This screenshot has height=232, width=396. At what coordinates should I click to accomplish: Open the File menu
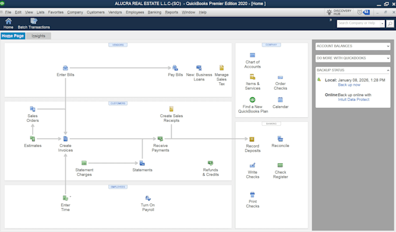tap(8, 12)
